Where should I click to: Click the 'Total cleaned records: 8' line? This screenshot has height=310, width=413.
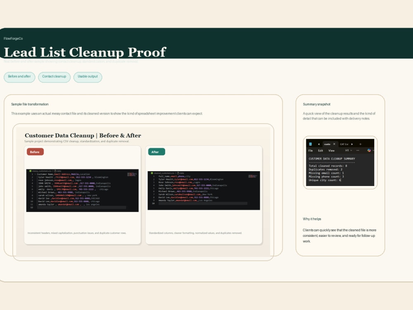click(328, 166)
